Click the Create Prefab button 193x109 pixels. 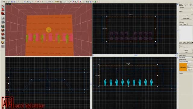click(x=186, y=18)
